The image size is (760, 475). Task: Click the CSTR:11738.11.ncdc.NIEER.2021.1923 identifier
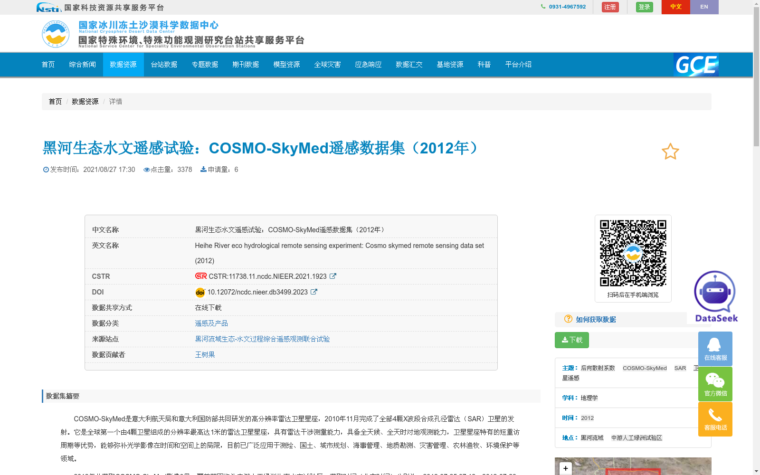[267, 276]
